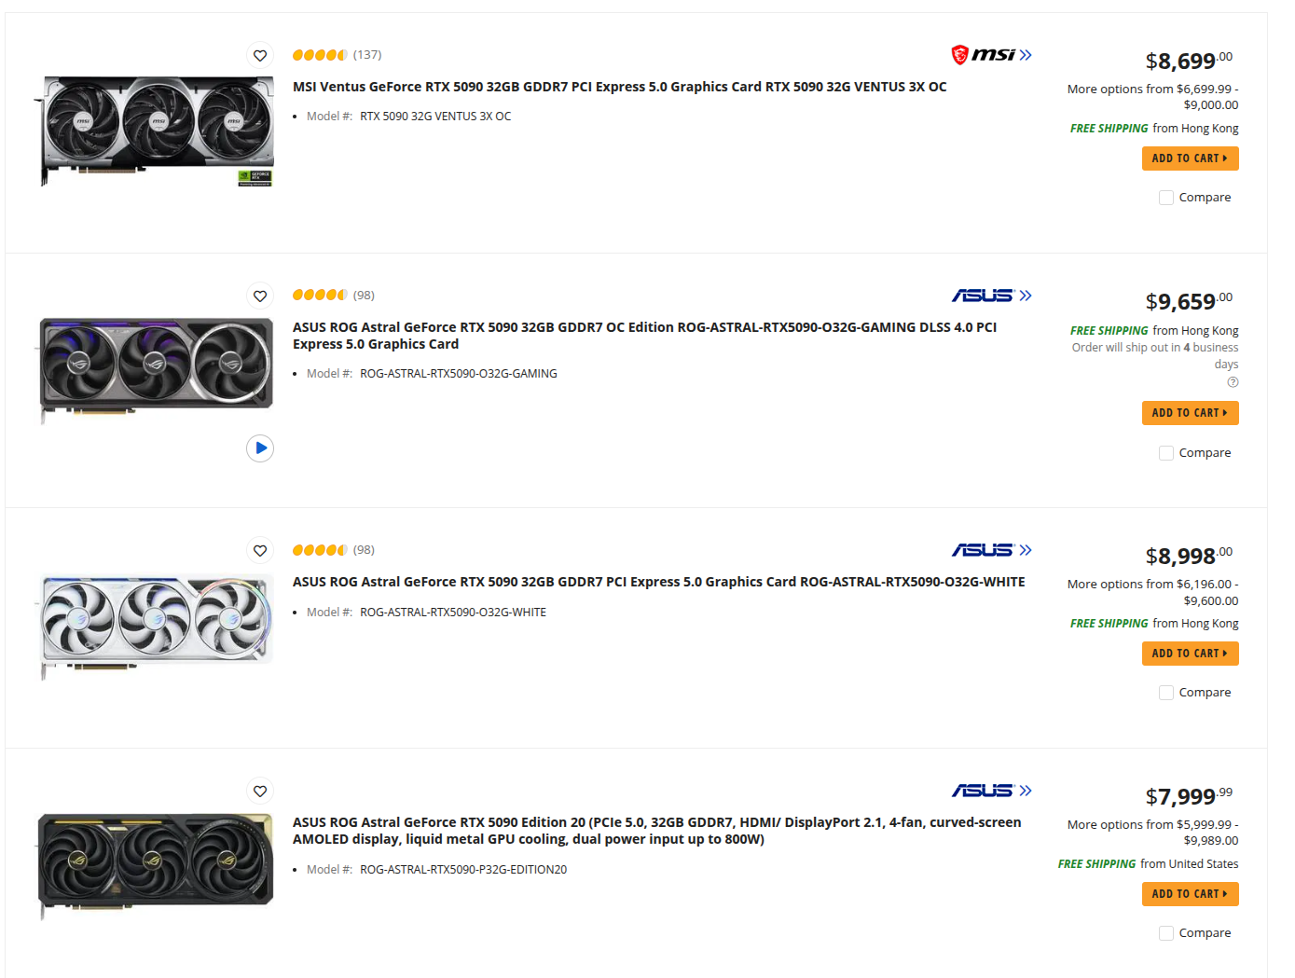Play product video for ASUS ROG Astral OC
Image resolution: width=1295 pixels, height=978 pixels.
(x=260, y=448)
